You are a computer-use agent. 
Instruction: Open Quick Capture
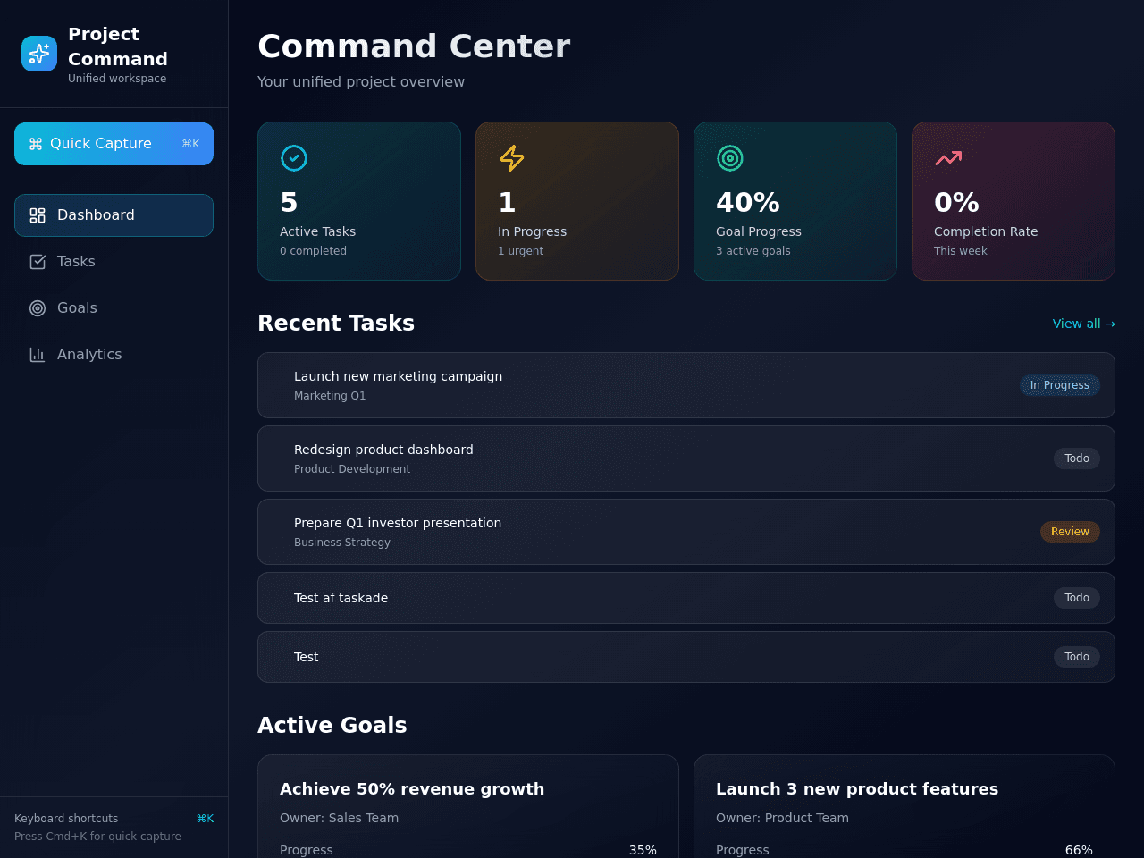(x=114, y=144)
